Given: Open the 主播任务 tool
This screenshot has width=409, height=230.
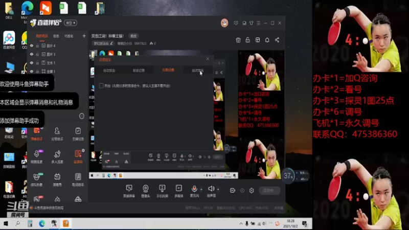Looking at the screenshot, I should 78,134.
